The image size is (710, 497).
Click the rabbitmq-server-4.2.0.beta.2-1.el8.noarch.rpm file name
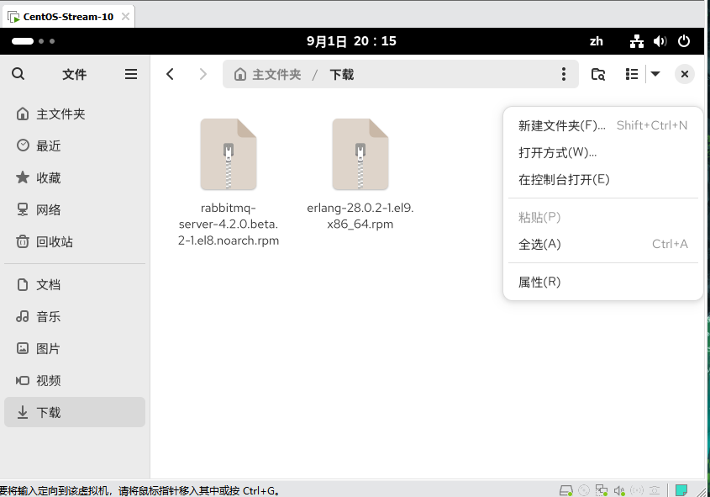(229, 225)
